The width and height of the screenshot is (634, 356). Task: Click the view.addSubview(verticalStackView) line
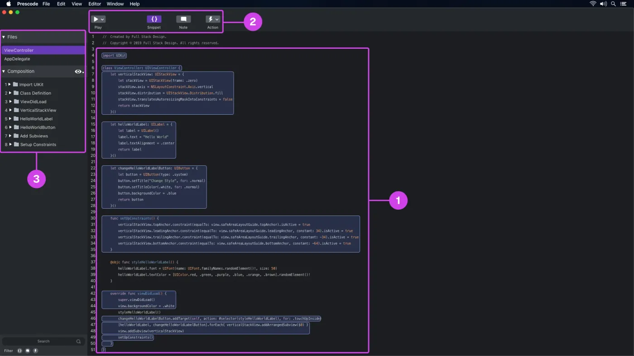[151, 331]
